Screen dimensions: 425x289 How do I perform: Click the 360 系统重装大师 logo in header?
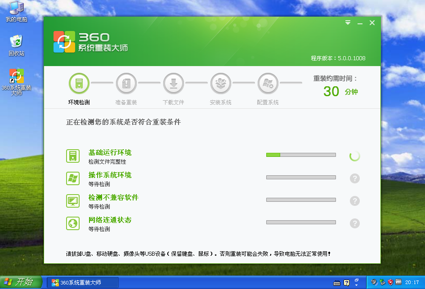point(90,42)
